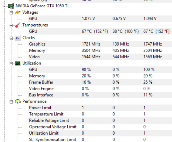The width and height of the screenshot is (172, 142).
Task: Click the 38 °C (100 °F) temperature value
Action: tap(126, 31)
